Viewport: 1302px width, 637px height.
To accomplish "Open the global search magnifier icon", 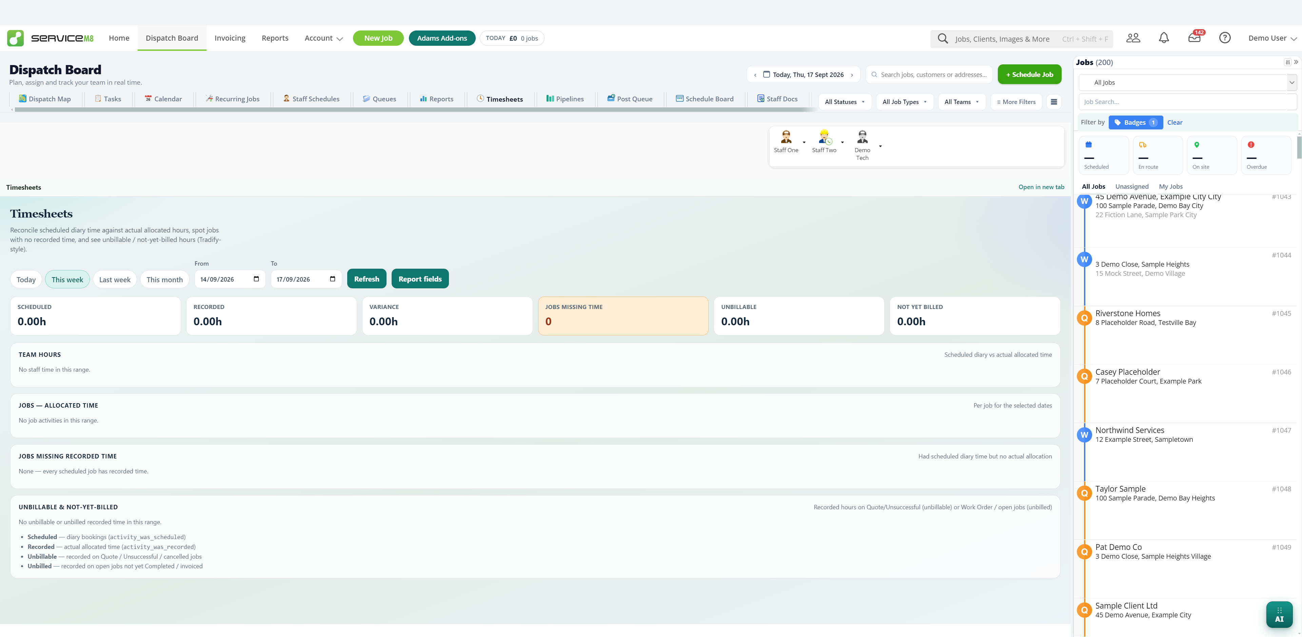I will tap(943, 38).
